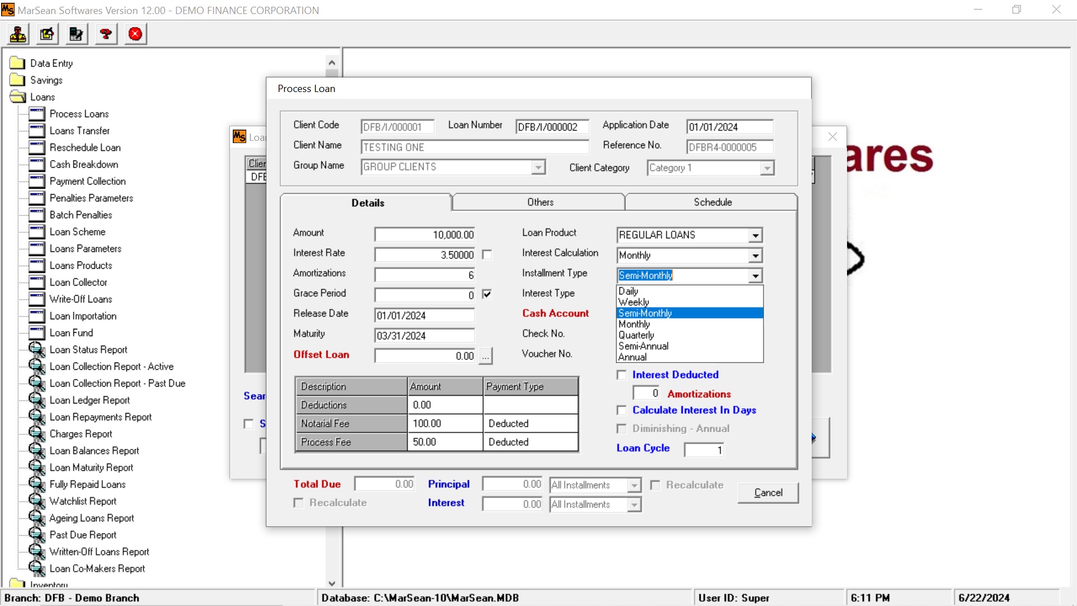Open help with red question mark icon

[105, 34]
